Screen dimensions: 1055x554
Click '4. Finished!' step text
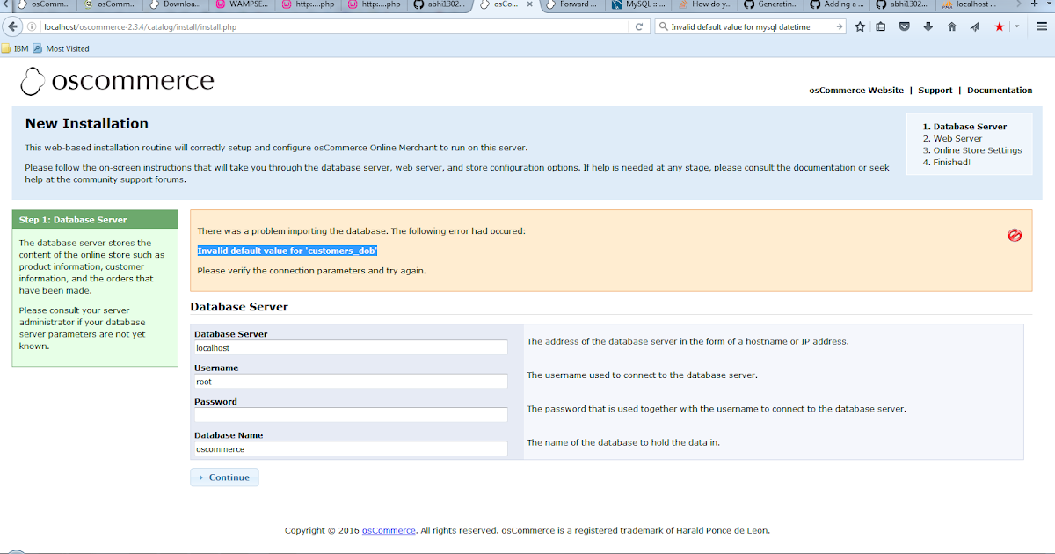pos(947,162)
